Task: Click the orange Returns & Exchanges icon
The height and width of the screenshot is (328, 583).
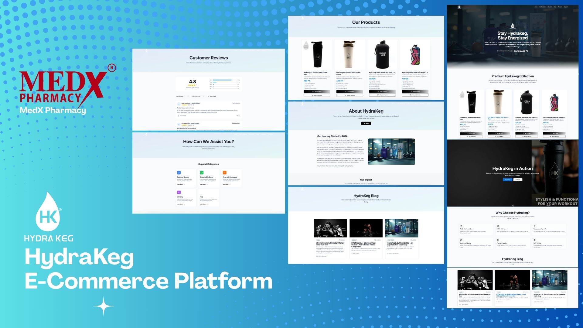Action: (x=225, y=173)
